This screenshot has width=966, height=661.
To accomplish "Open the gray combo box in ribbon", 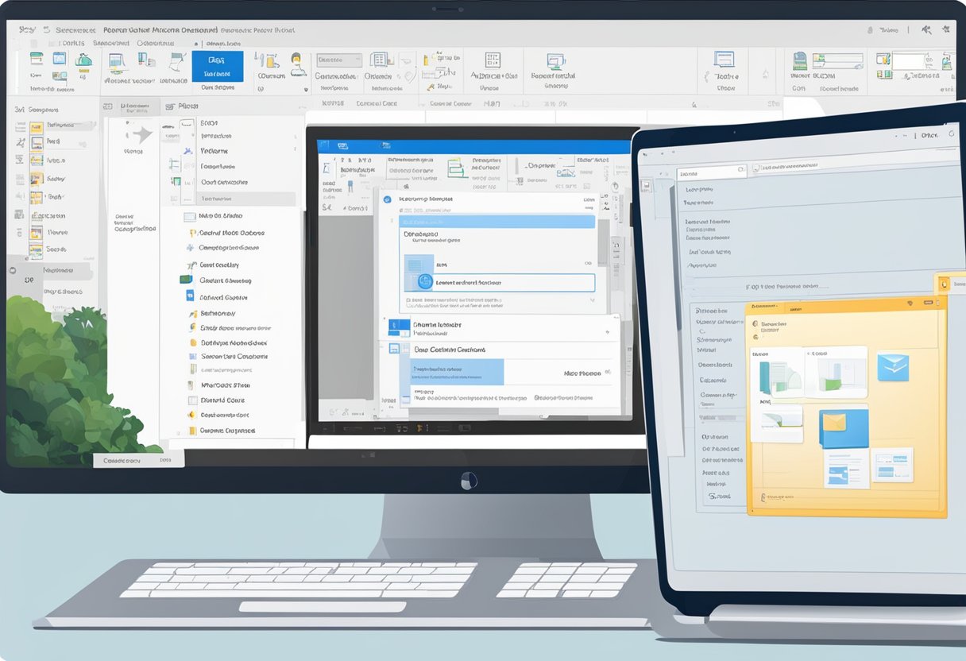I will point(339,60).
